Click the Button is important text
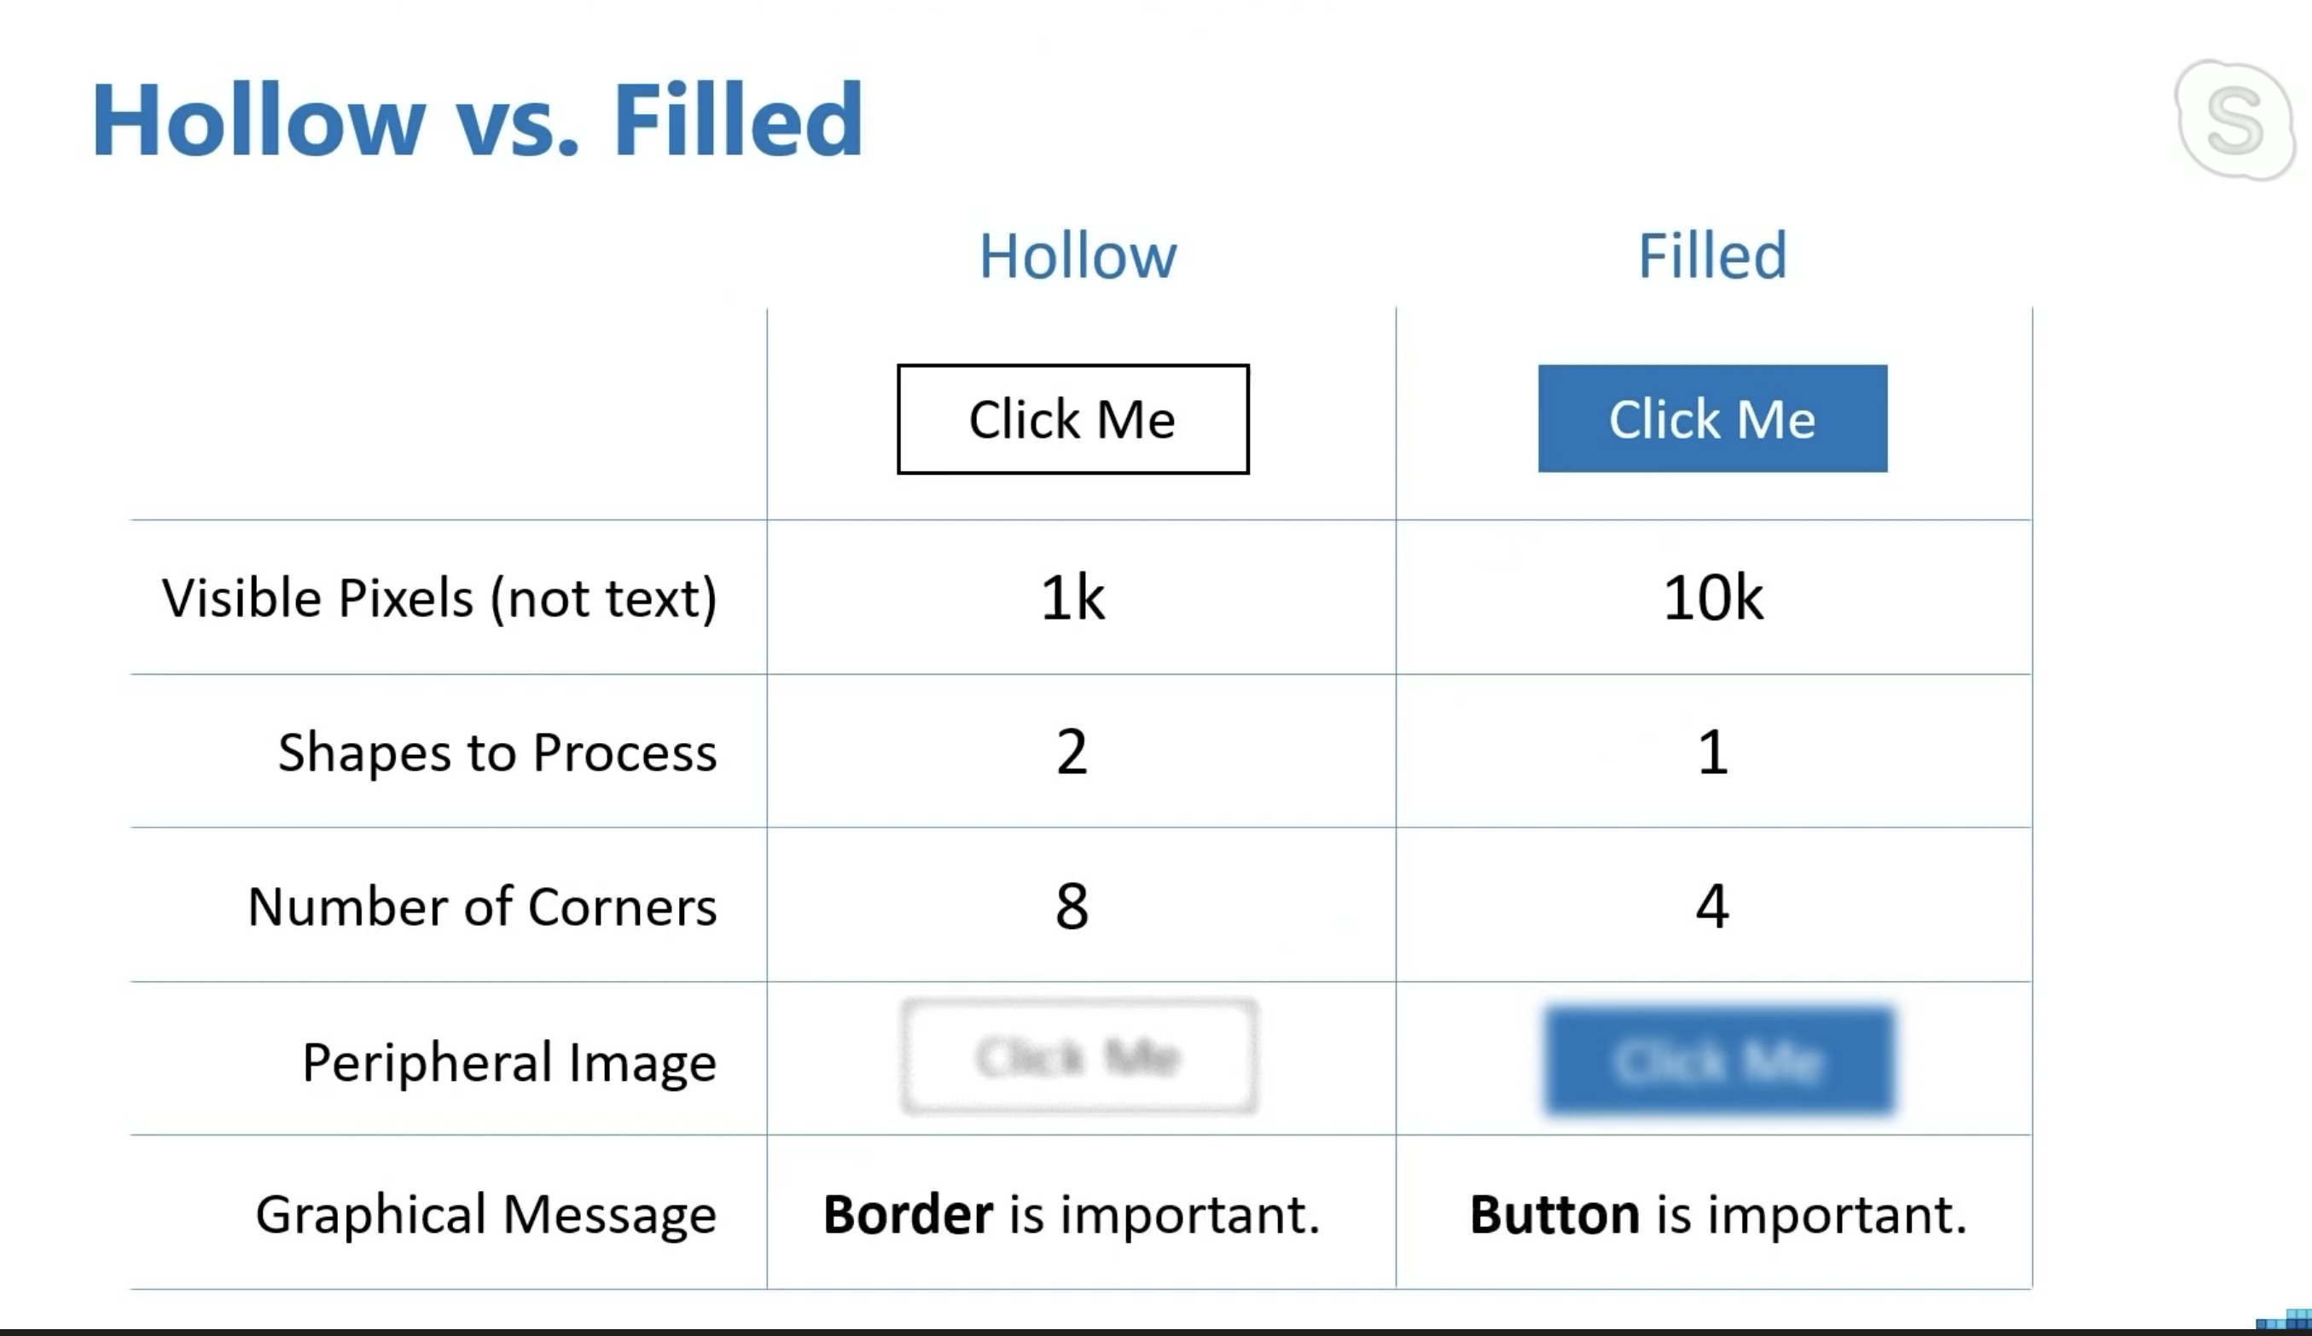2312x1336 pixels. click(x=1718, y=1214)
